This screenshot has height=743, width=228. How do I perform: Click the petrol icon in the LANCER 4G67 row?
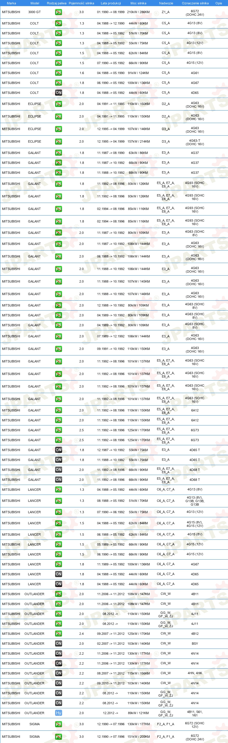(x=58, y=564)
